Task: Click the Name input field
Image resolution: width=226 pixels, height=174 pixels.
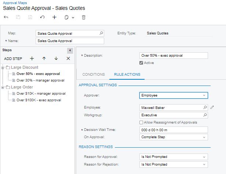Action: [70, 41]
